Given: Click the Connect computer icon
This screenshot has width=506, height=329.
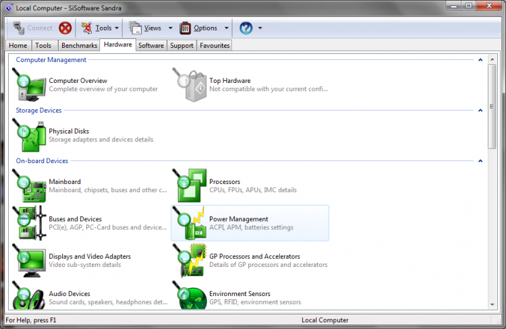Looking at the screenshot, I should pos(19,28).
